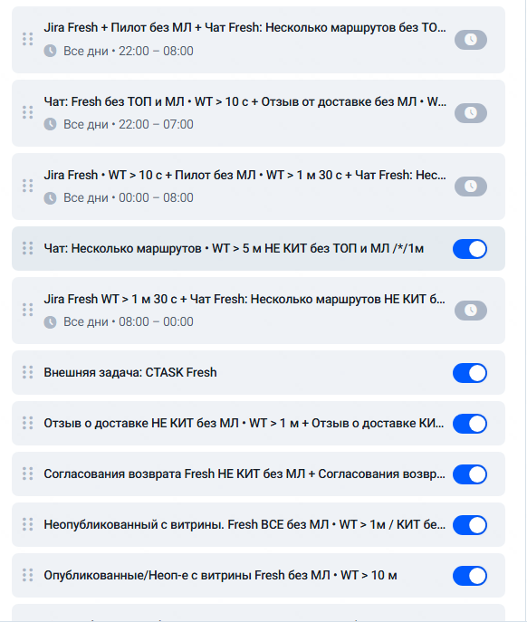Toggle off Отзыв о доставке НЕ КИТ без МЛ

[x=470, y=424]
